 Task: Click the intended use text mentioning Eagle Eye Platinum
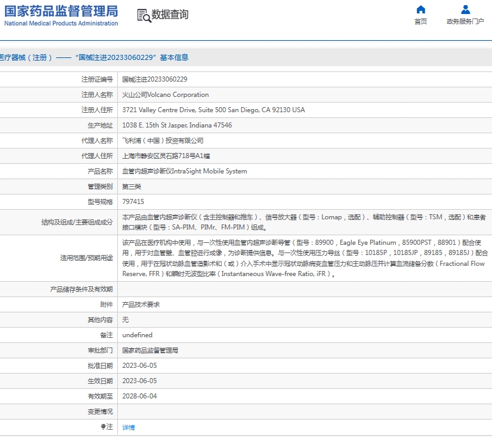[305, 258]
